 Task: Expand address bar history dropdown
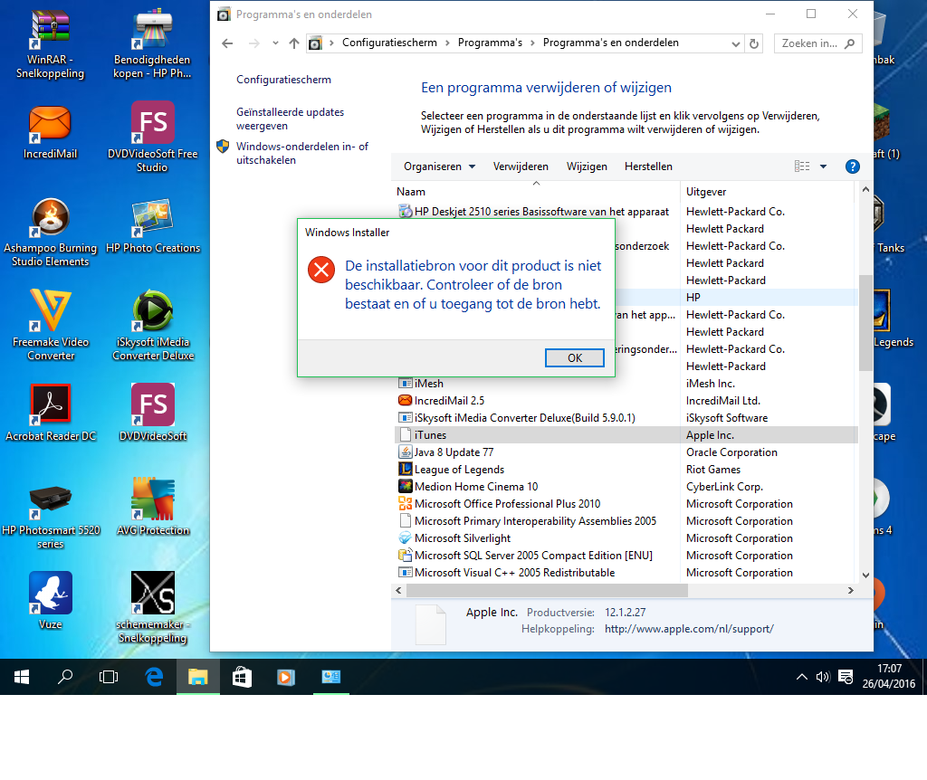[735, 43]
